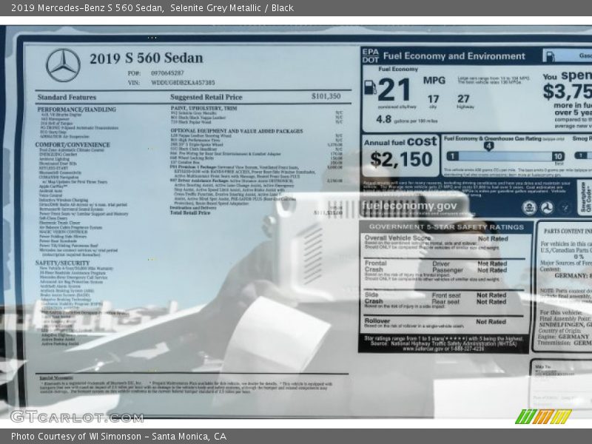Click the DOT round seal icon

547,208
